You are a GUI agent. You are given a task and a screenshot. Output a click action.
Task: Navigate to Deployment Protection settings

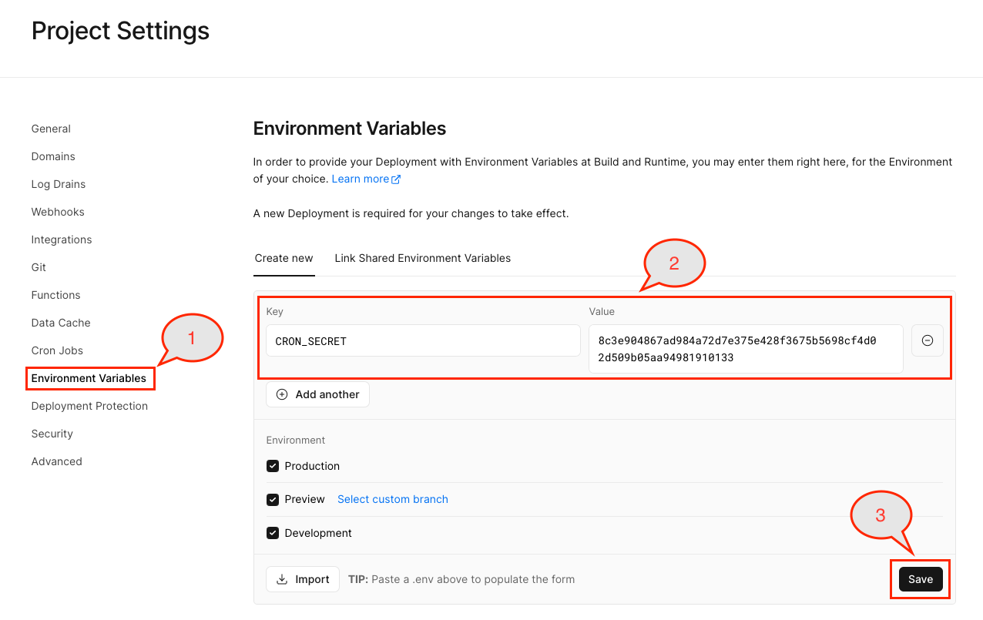[89, 406]
